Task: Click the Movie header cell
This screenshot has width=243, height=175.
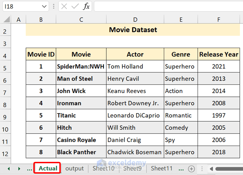Action: (x=81, y=54)
